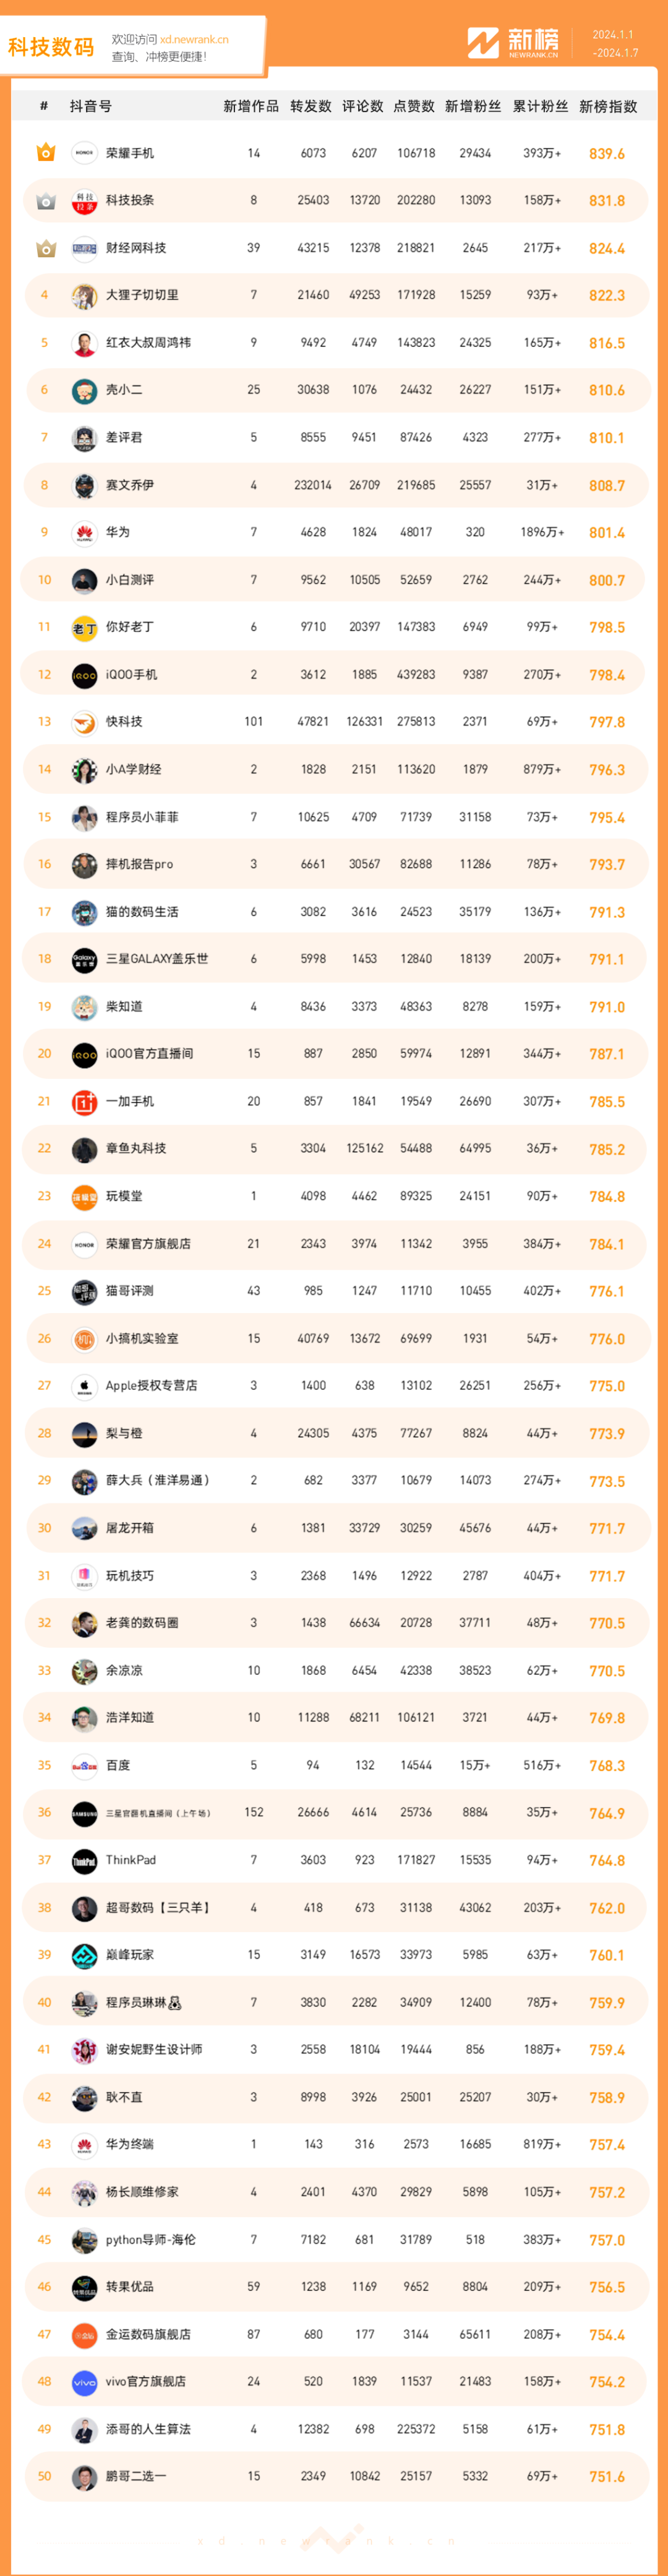This screenshot has height=2576, width=668.
Task: Click the gold crown icon for rank one
Action: (46, 153)
